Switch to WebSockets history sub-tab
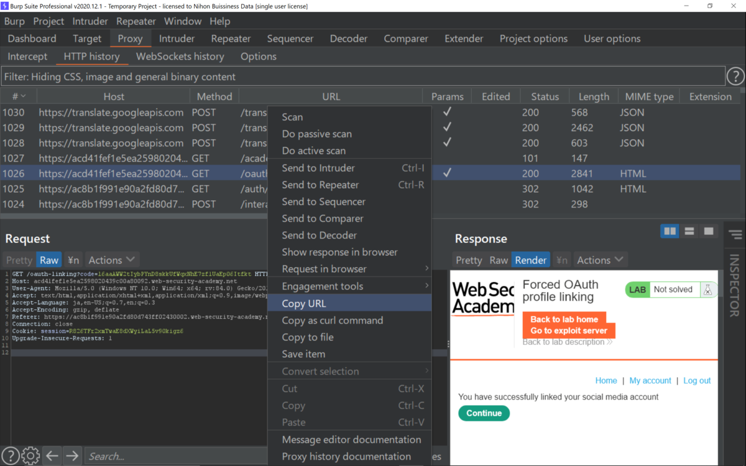The image size is (746, 466). [180, 56]
